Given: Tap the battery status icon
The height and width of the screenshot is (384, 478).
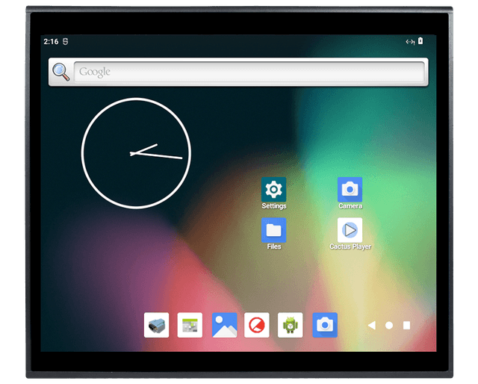Looking at the screenshot, I should (x=420, y=41).
